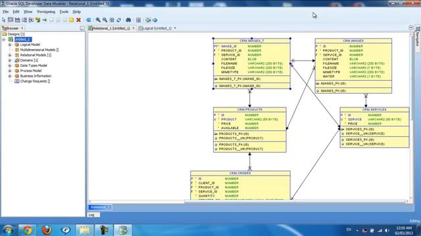421x236 pixels.
Task: Select Multidimensional Models in the tree
Action: click(x=39, y=50)
